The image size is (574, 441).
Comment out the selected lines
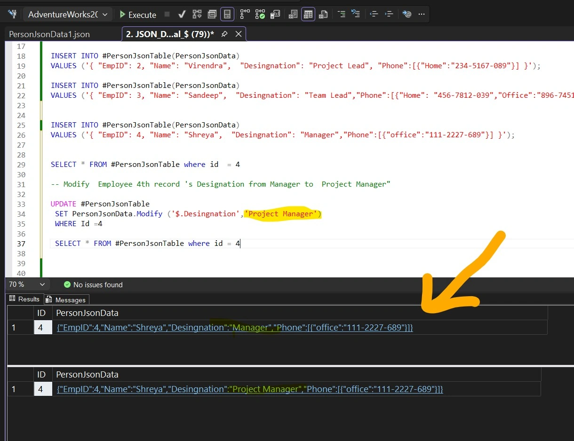click(342, 15)
